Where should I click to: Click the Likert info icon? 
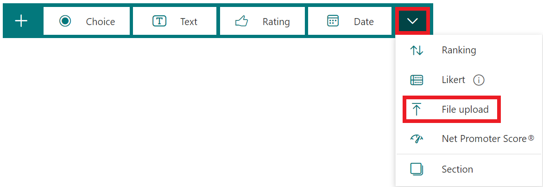click(x=479, y=80)
